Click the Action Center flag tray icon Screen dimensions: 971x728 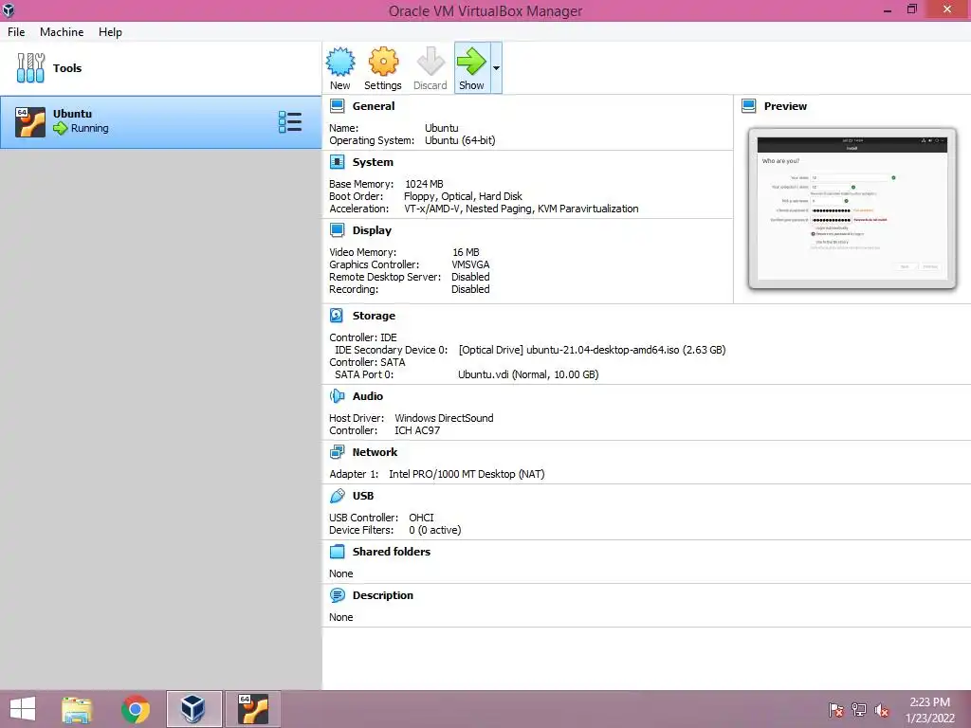836,709
